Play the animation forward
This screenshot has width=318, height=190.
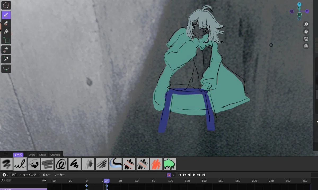[194, 175]
